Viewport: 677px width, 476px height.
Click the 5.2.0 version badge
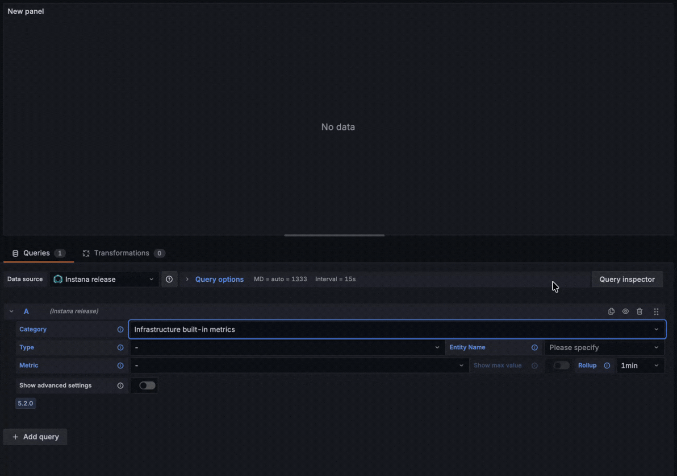tap(25, 403)
